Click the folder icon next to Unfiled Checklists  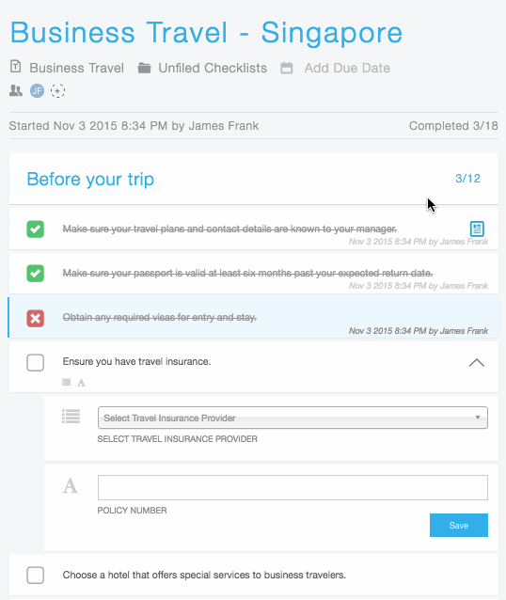pyautogui.click(x=144, y=68)
